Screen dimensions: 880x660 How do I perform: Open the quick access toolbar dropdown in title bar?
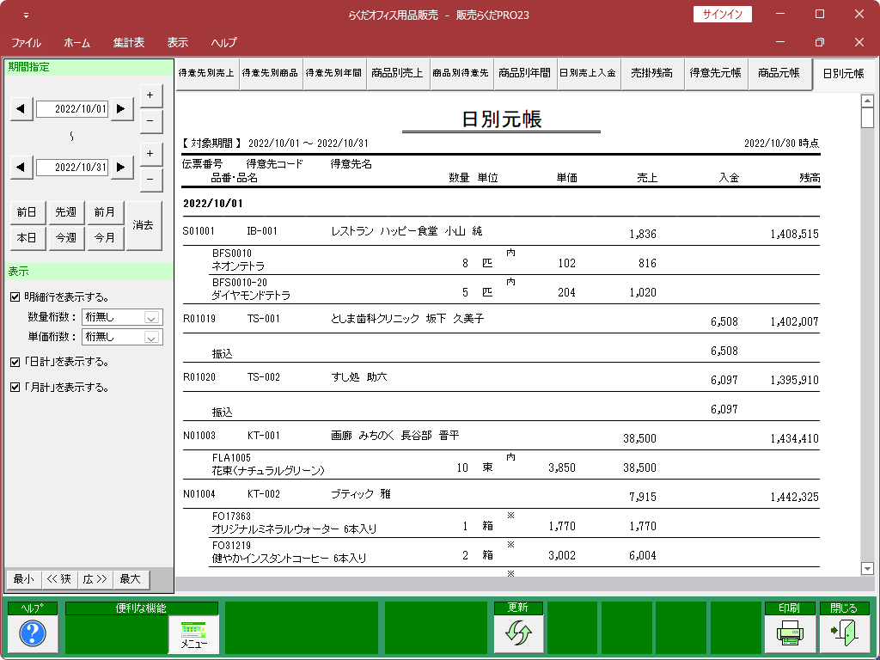pyautogui.click(x=26, y=15)
